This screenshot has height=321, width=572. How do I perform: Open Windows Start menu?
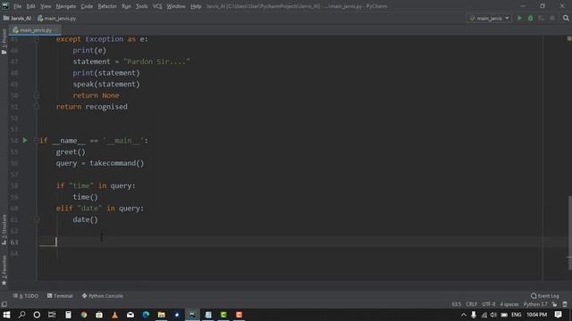6,315
